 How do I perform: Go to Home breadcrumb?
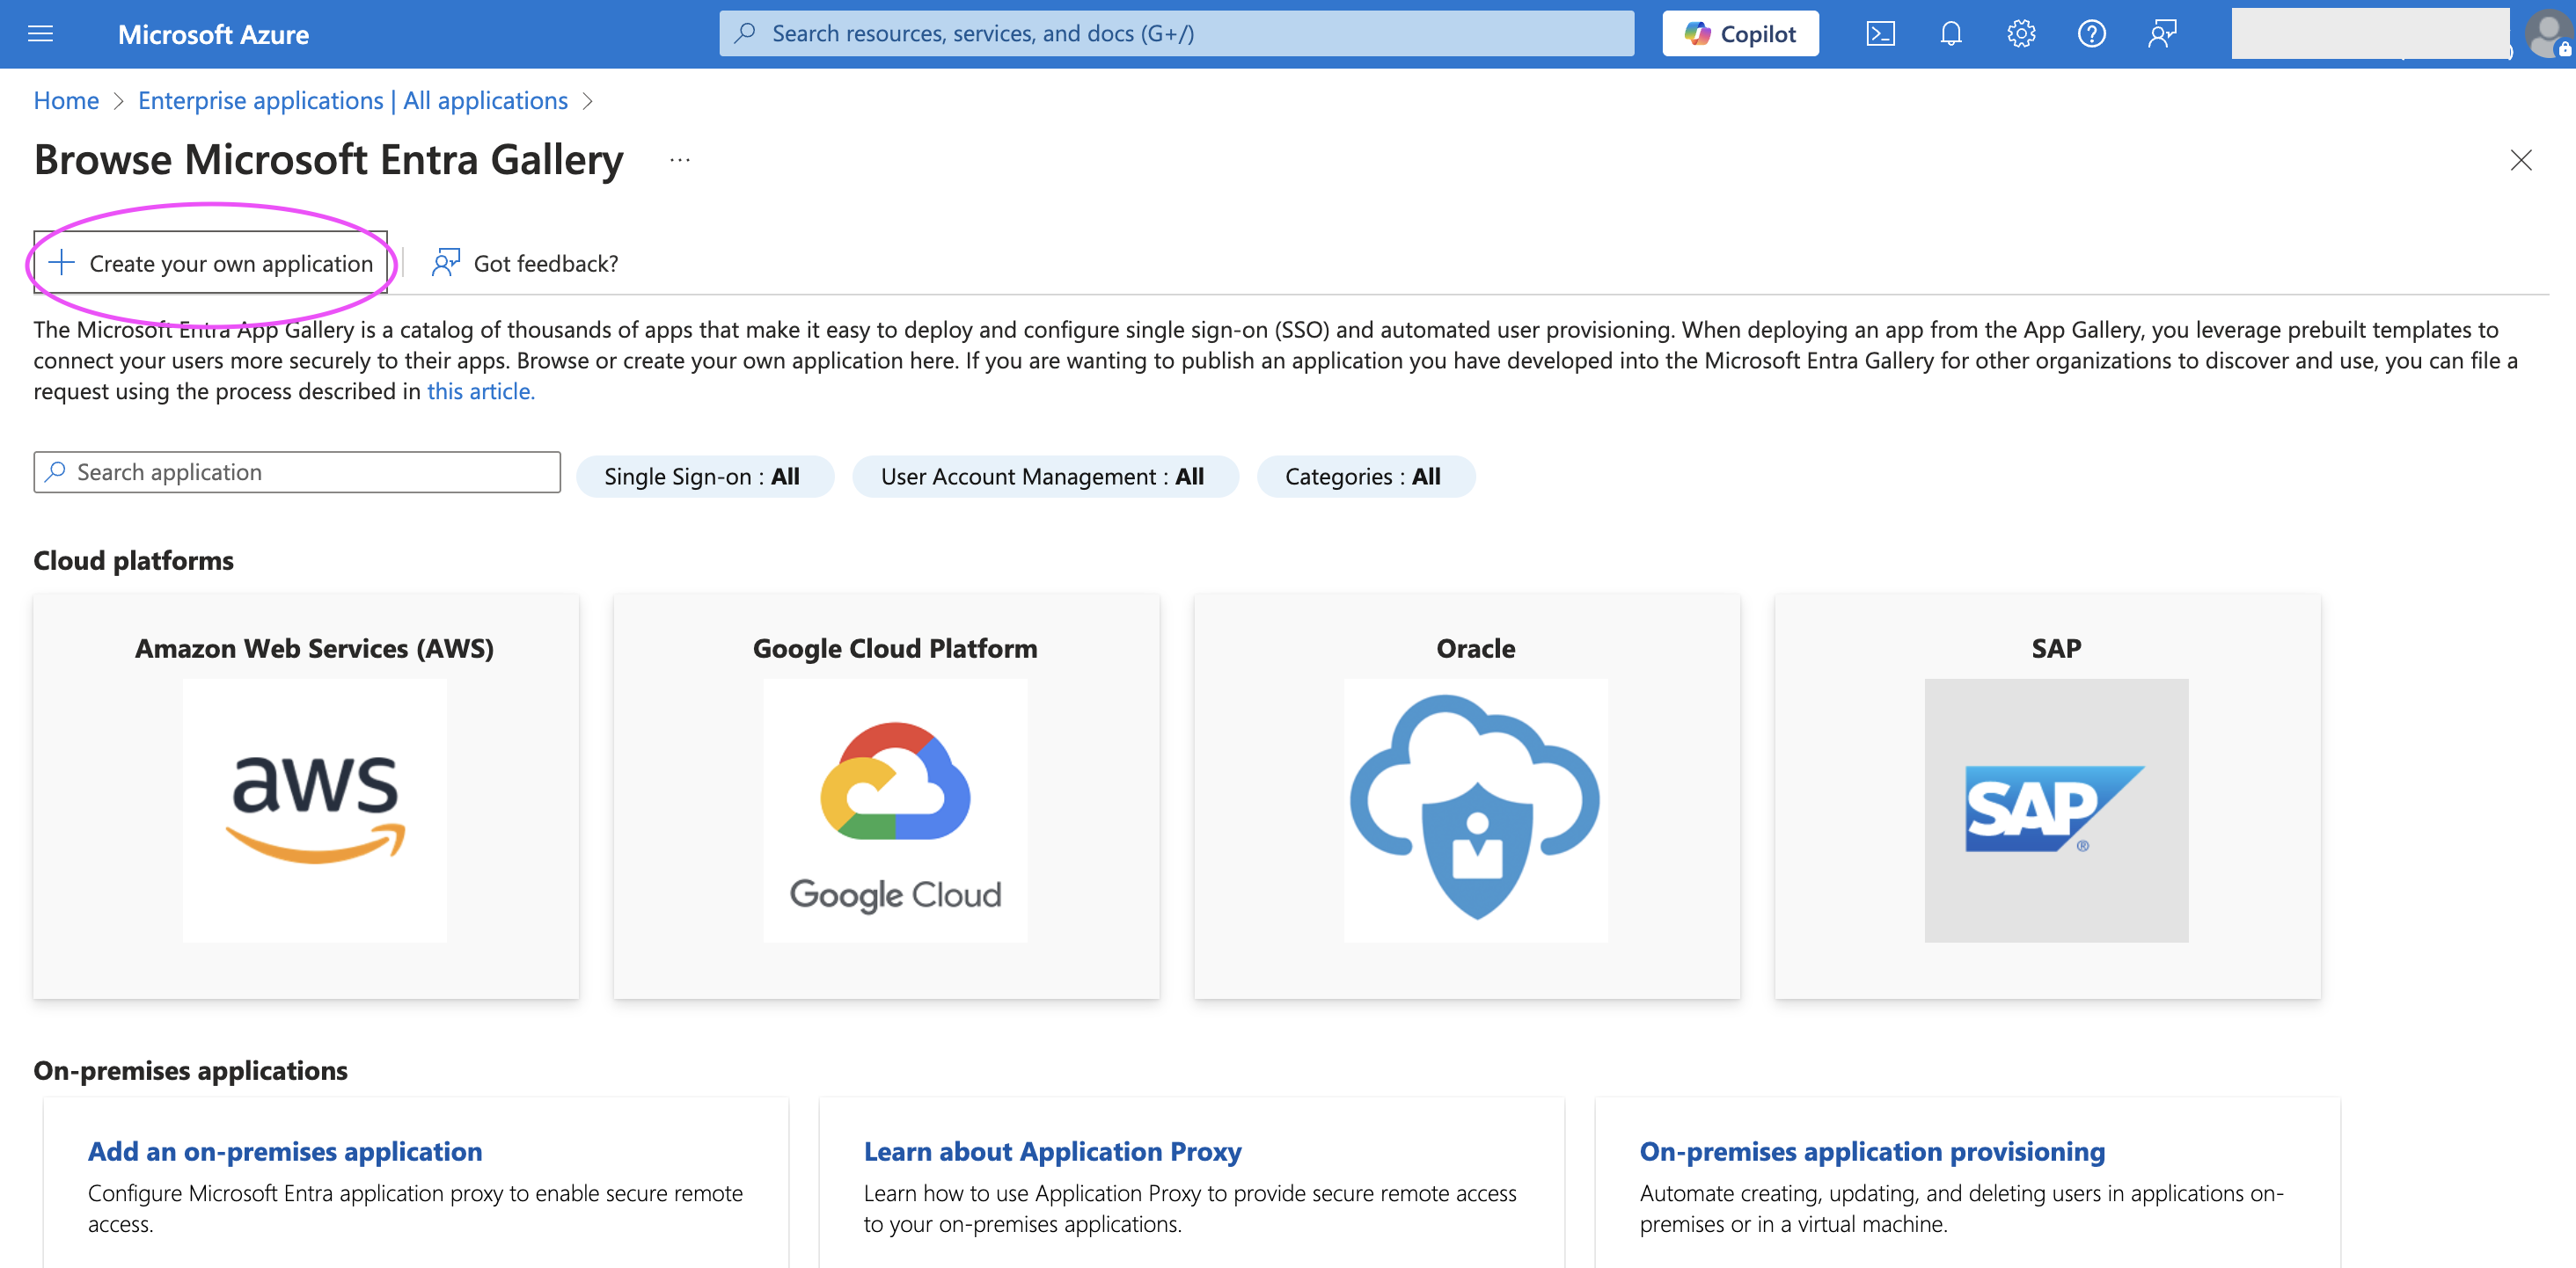point(66,101)
